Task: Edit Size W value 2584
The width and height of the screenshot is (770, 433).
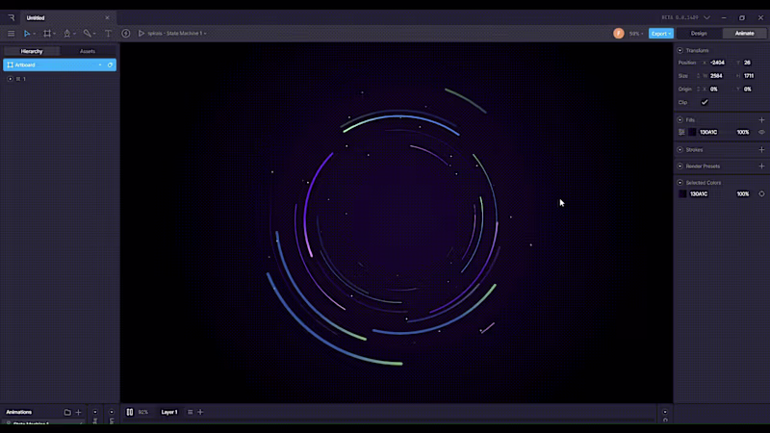Action: 718,76
